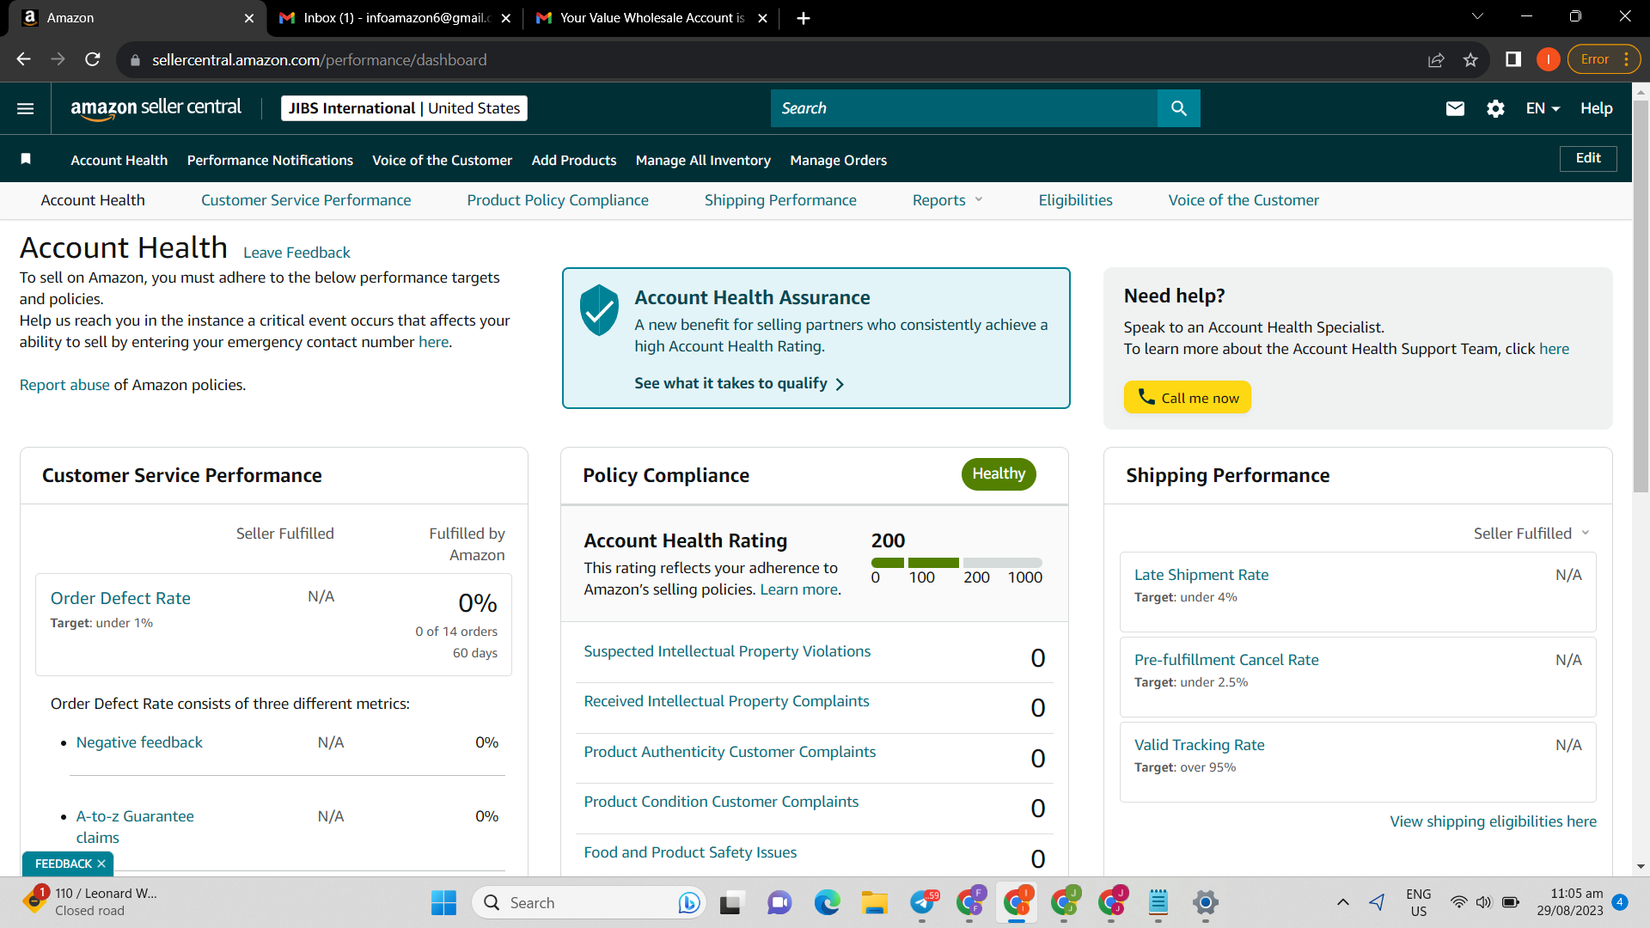Viewport: 1650px width, 928px height.
Task: Open the EN language dropdown
Action: click(x=1543, y=108)
